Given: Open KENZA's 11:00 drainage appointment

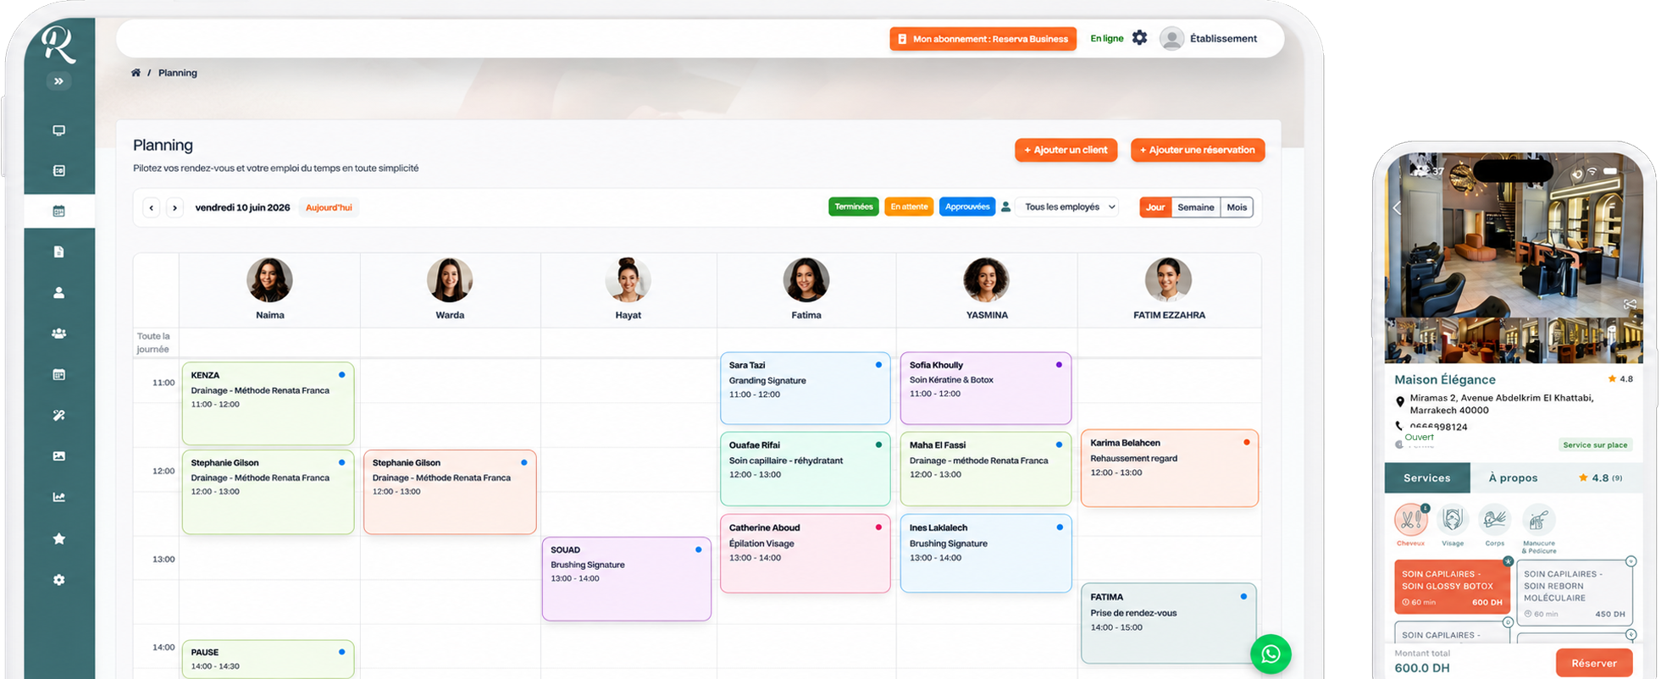Looking at the screenshot, I should click(268, 403).
